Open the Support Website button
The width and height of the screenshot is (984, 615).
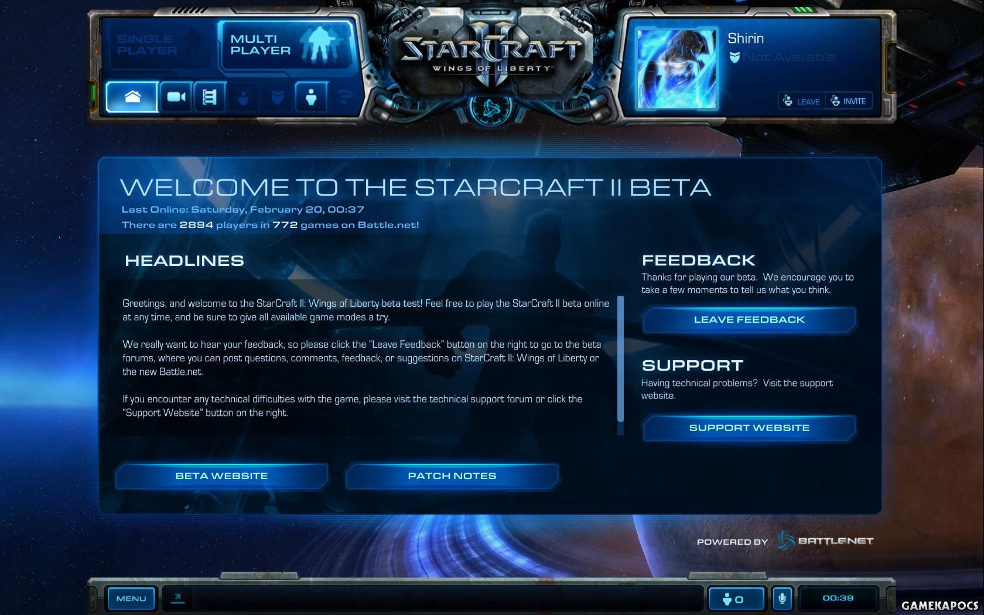pos(749,428)
